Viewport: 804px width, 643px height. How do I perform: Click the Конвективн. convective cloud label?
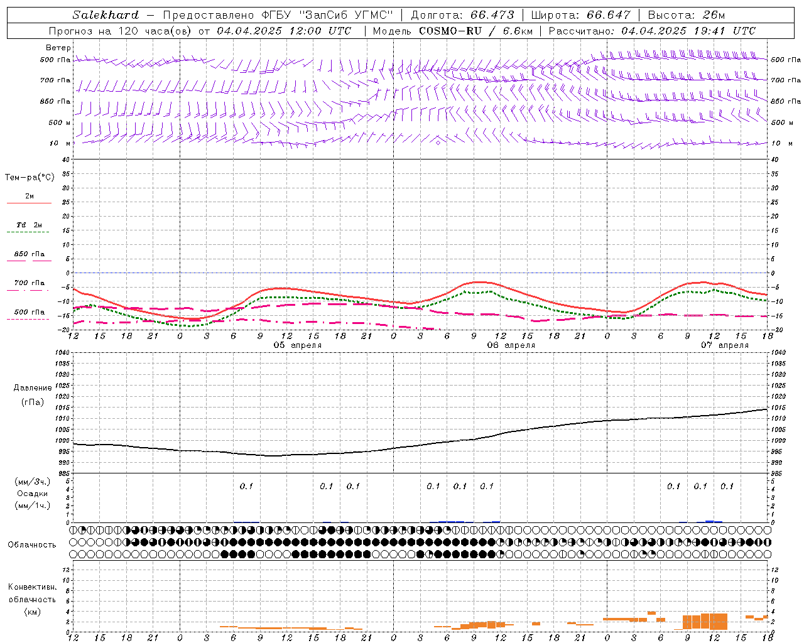pyautogui.click(x=32, y=587)
